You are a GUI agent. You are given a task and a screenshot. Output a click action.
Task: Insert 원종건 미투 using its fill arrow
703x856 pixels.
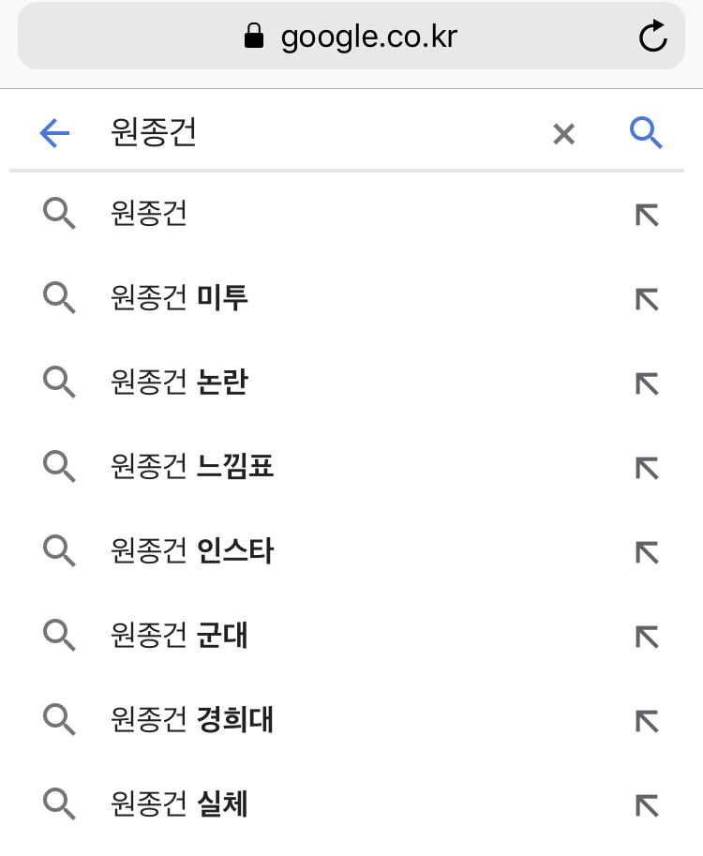[x=647, y=300]
